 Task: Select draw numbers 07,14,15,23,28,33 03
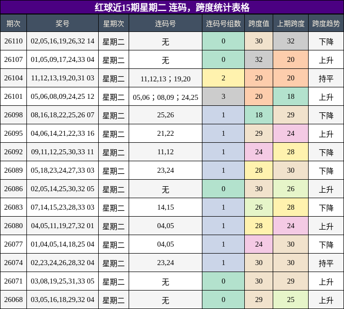(x=62, y=207)
